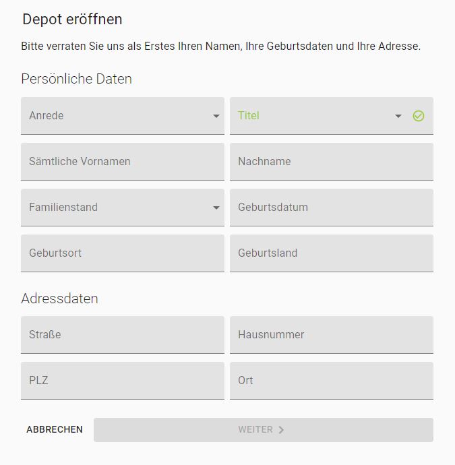Click the Straße input field
The width and height of the screenshot is (455, 465).
(123, 335)
